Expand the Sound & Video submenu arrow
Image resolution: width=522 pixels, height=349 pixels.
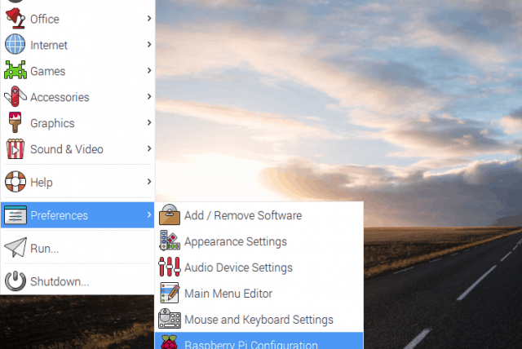pyautogui.click(x=149, y=149)
